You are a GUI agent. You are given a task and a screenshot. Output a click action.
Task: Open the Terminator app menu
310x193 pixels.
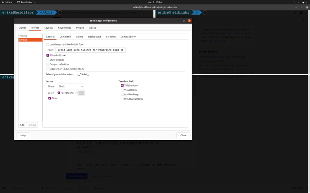(26, 2)
